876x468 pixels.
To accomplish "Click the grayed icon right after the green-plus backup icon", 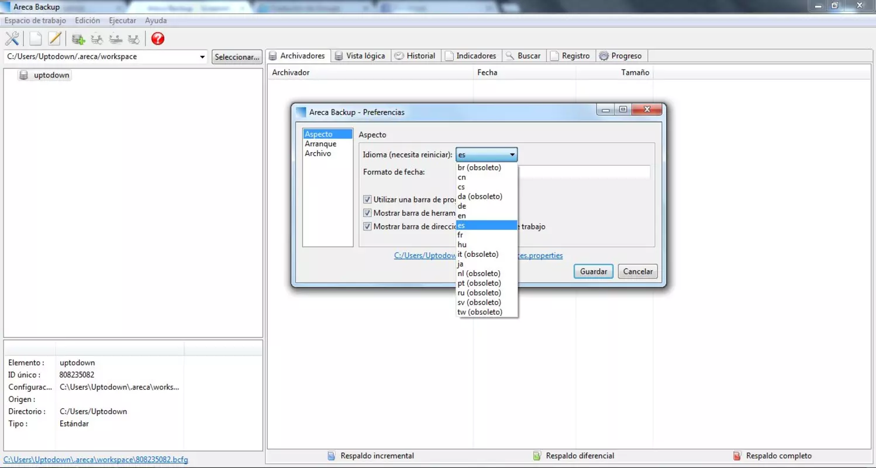I will pyautogui.click(x=97, y=39).
